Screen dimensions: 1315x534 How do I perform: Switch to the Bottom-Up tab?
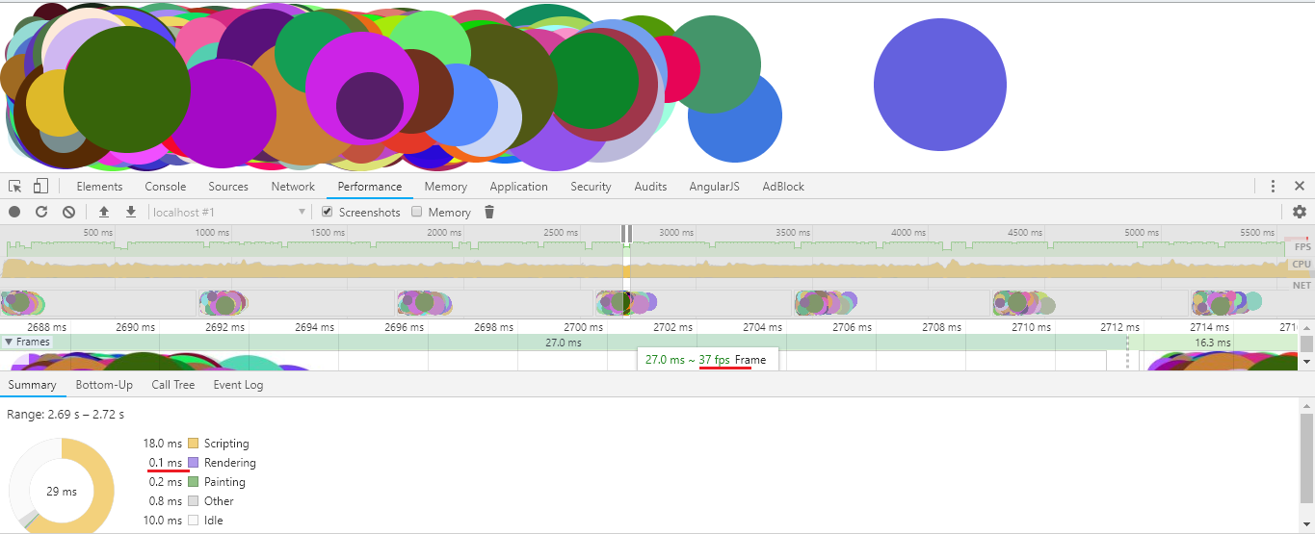104,385
